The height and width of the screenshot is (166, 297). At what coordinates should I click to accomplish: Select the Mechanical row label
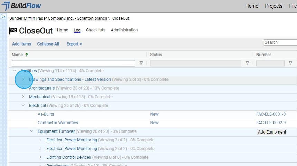40,97
